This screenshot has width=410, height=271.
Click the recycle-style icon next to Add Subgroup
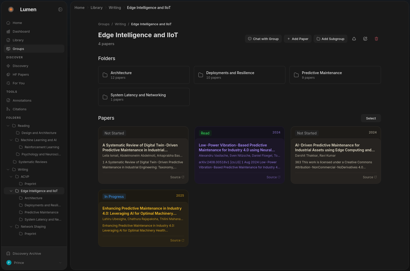(354, 39)
